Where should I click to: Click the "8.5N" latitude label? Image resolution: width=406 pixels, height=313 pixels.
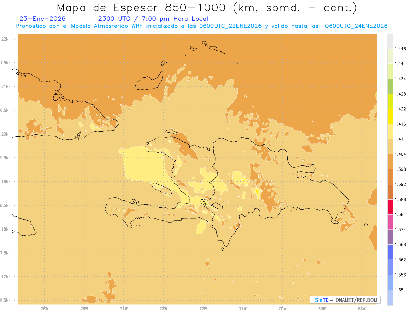coord(5,205)
